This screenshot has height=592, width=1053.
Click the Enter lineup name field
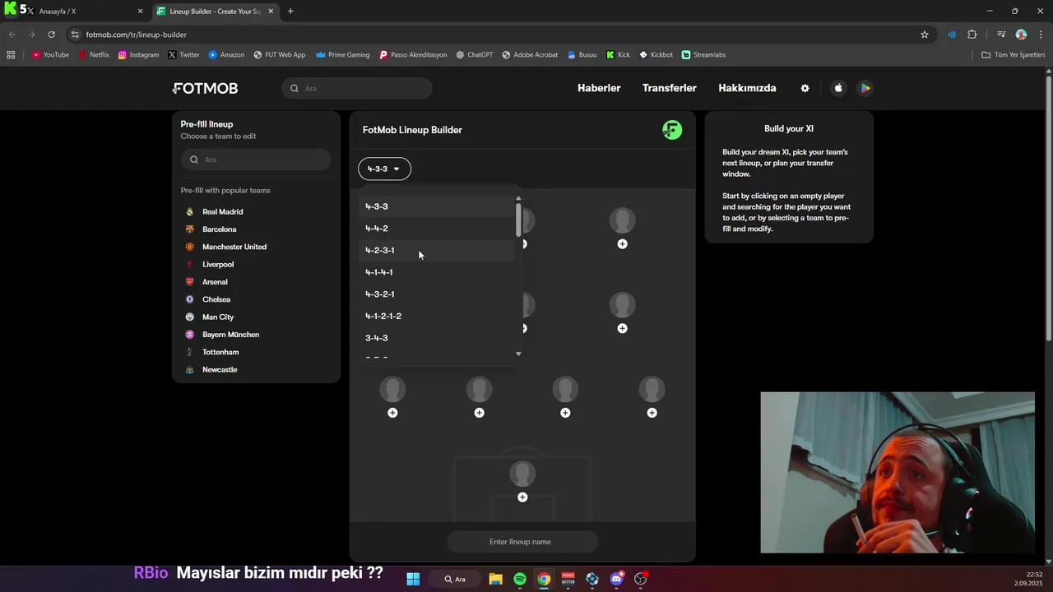click(x=522, y=542)
